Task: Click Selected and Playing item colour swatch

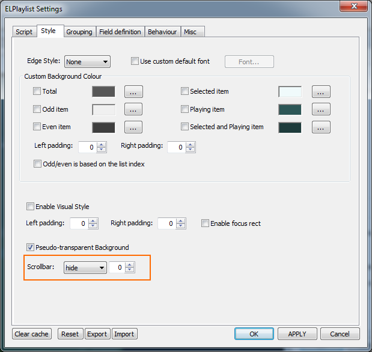Action: click(x=290, y=127)
